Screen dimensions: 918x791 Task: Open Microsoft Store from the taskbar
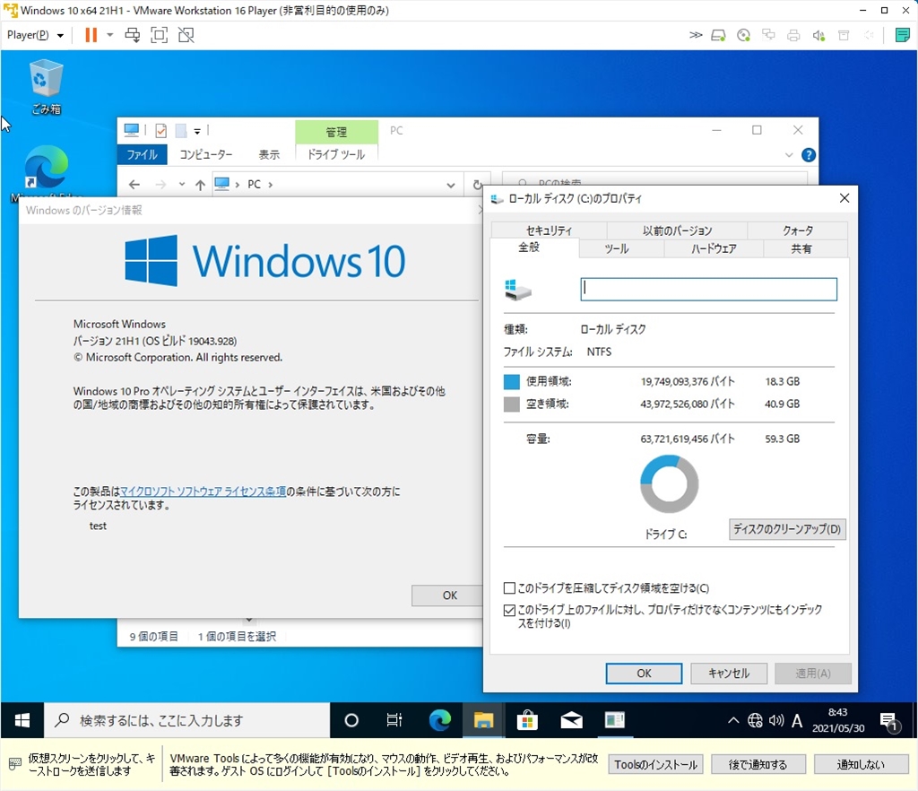527,720
